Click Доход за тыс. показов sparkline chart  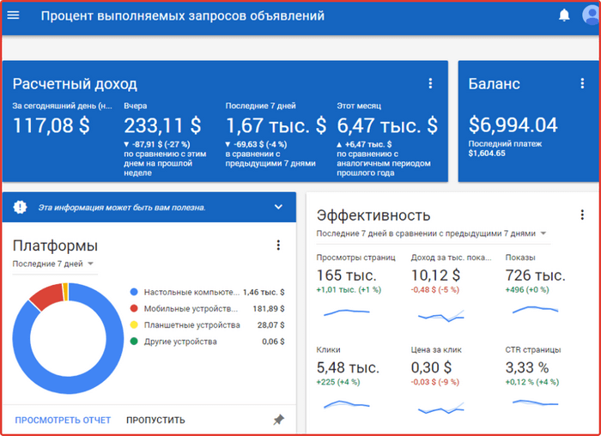440,316
